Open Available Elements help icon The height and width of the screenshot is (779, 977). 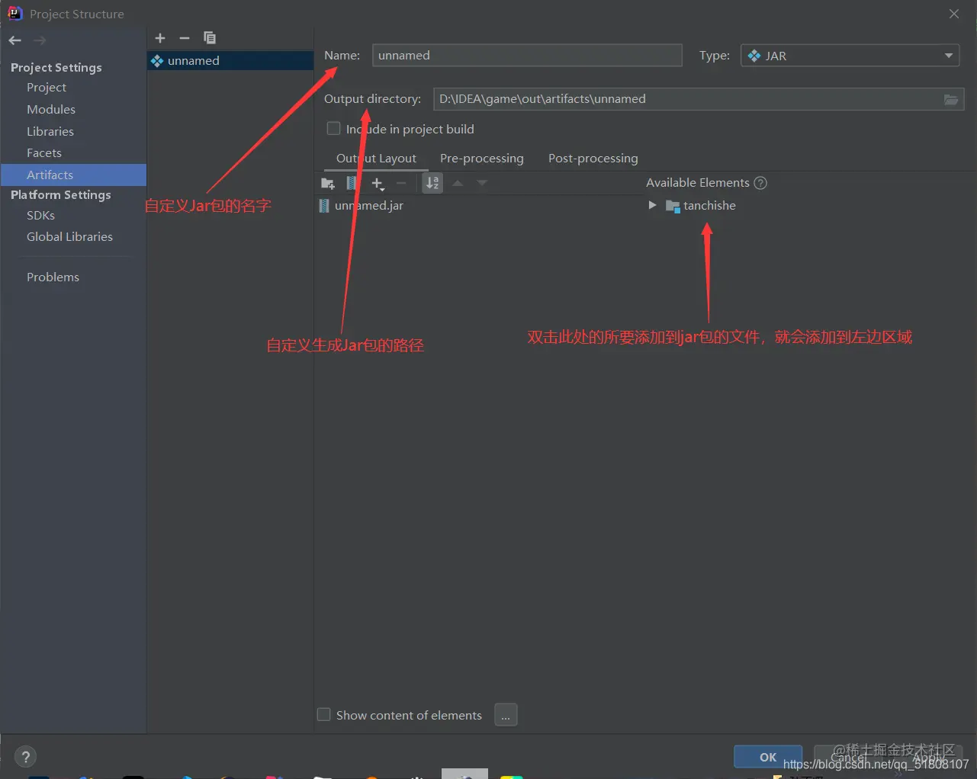760,183
